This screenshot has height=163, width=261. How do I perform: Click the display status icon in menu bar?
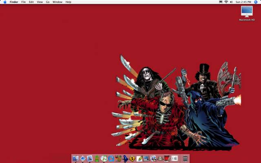(x=221, y=2)
